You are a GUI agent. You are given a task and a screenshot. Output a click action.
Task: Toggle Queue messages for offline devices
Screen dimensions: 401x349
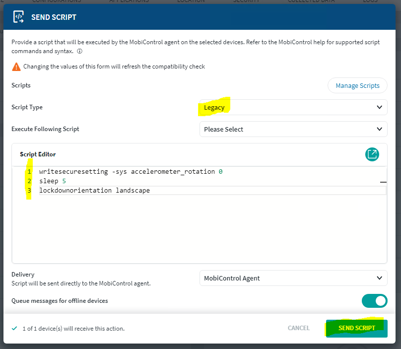(x=374, y=301)
